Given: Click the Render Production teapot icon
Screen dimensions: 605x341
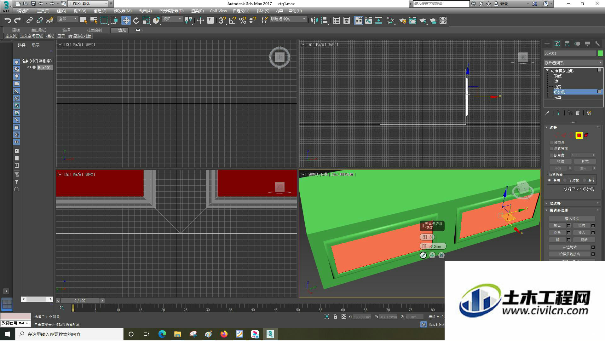Looking at the screenshot, I should click(423, 20).
